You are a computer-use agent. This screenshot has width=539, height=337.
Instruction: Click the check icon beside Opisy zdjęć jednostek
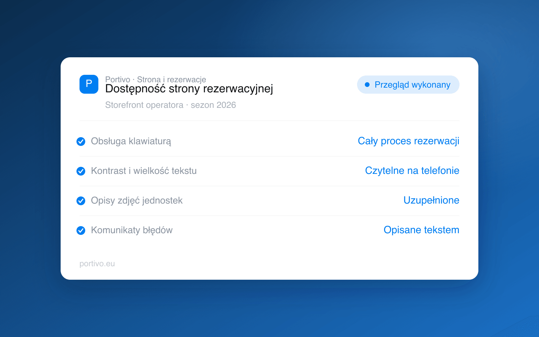pyautogui.click(x=81, y=201)
